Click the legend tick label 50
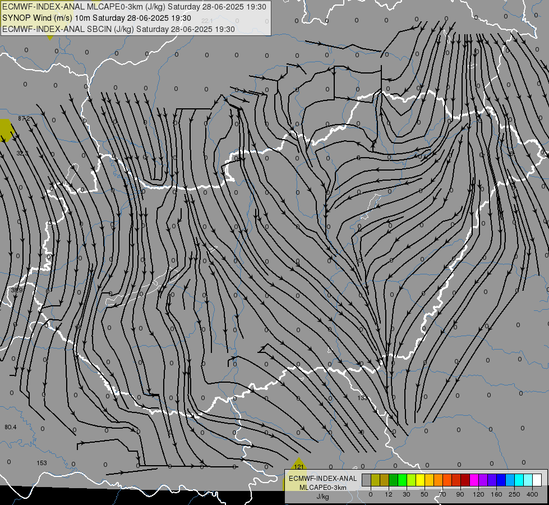 coord(425,494)
